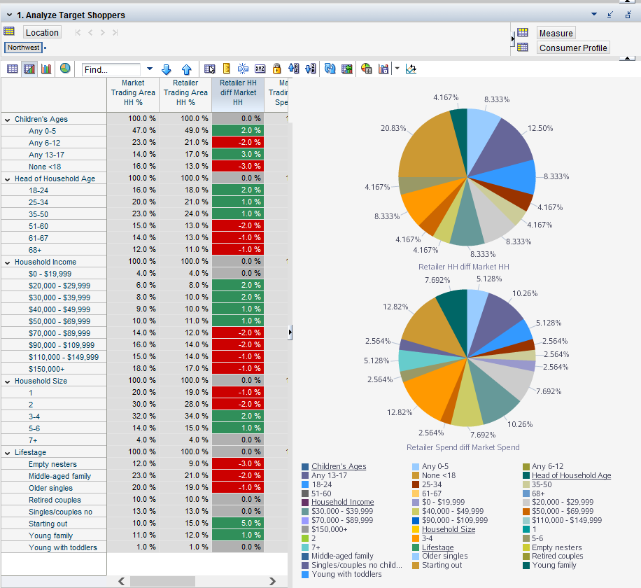Click the XYZ labels icon
Image resolution: width=641 pixels, height=588 pixels.
(x=260, y=69)
